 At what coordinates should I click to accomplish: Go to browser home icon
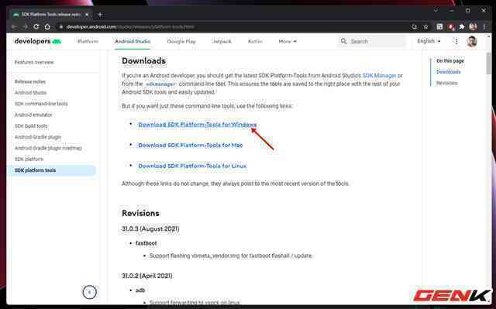tap(47, 27)
